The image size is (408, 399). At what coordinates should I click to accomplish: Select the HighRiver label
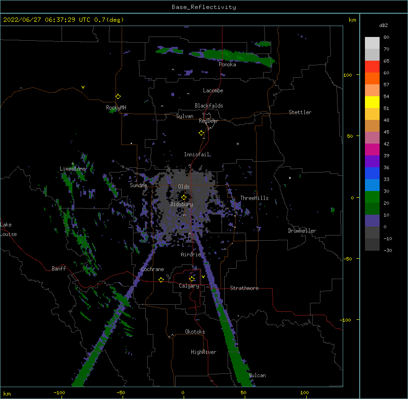204,352
